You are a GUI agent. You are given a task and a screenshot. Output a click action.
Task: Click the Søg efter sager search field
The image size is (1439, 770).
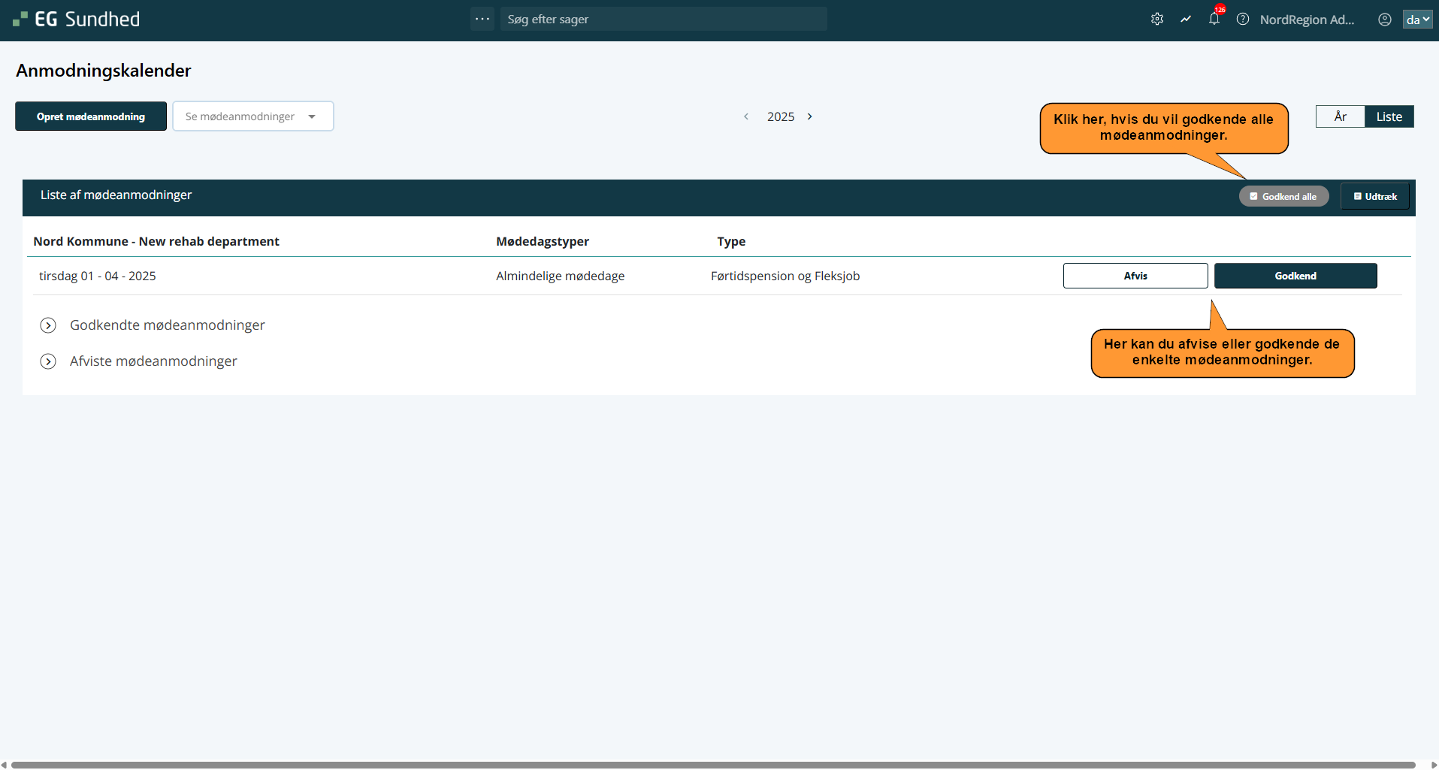coord(664,20)
